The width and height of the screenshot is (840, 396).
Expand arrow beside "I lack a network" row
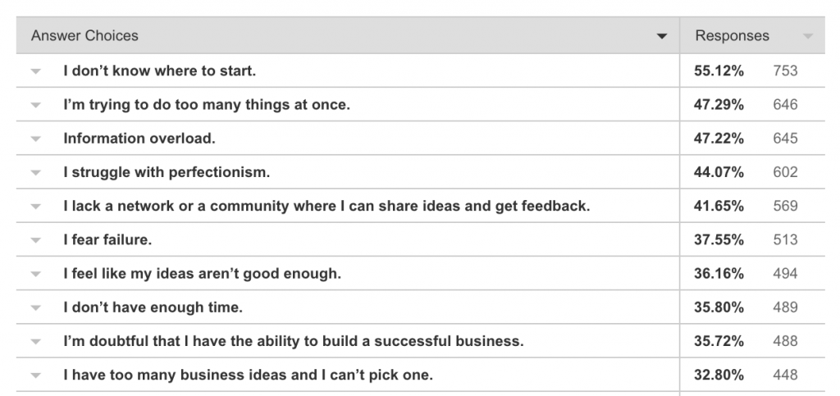pyautogui.click(x=35, y=207)
